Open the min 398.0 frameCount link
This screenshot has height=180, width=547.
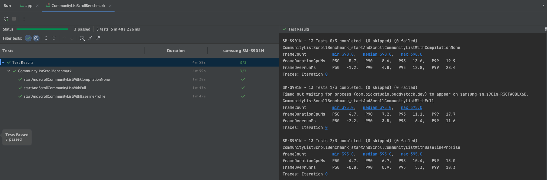point(343,54)
